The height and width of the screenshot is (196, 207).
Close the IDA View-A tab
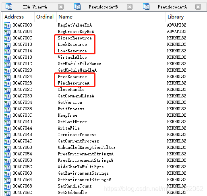(x=61, y=7)
